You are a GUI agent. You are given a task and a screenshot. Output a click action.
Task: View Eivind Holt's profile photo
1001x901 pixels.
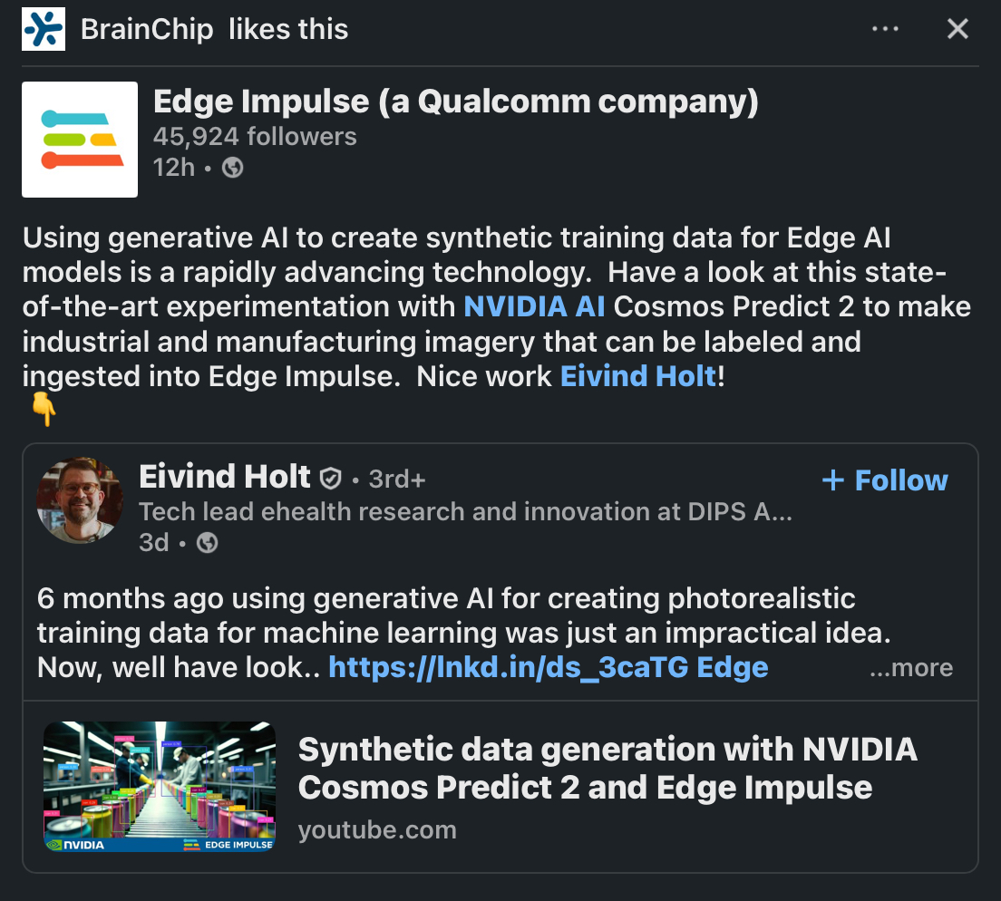point(81,500)
